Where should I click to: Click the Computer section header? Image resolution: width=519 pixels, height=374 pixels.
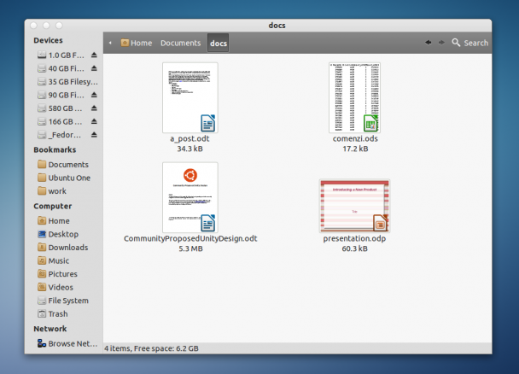53,206
